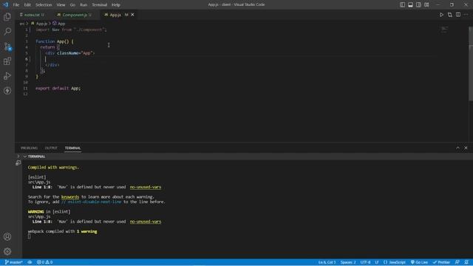Screen dimensions: 473x266
Task: Toggle secondary side bar visibility
Action: pyautogui.click(x=418, y=4)
